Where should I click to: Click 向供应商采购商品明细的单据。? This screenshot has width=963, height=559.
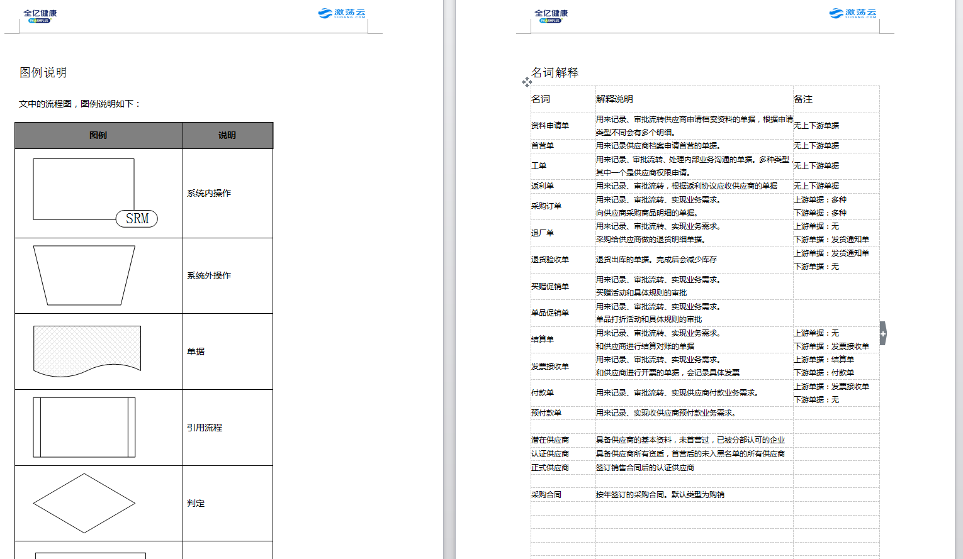tap(646, 213)
